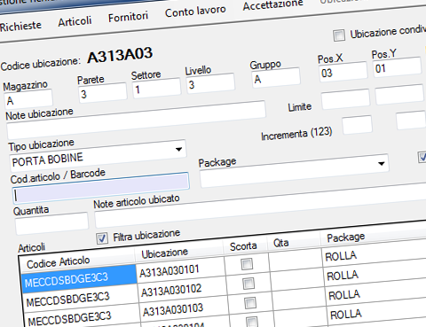The image size is (426, 327).
Task: Tick Scorta checkbox for row A313A030103
Action: 250,302
